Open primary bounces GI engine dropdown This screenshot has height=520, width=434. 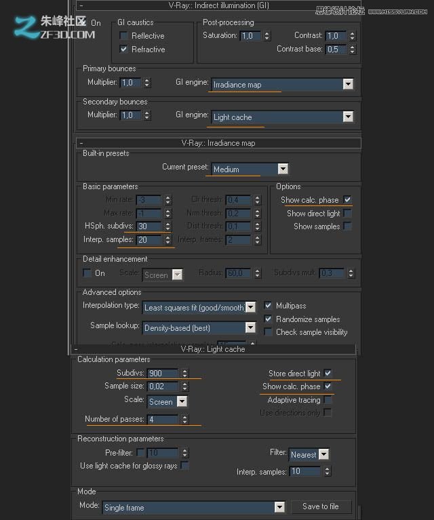click(348, 85)
